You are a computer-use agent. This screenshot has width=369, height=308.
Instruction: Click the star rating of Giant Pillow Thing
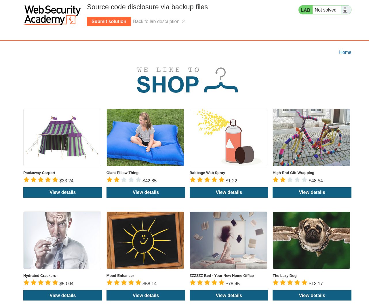point(124,180)
